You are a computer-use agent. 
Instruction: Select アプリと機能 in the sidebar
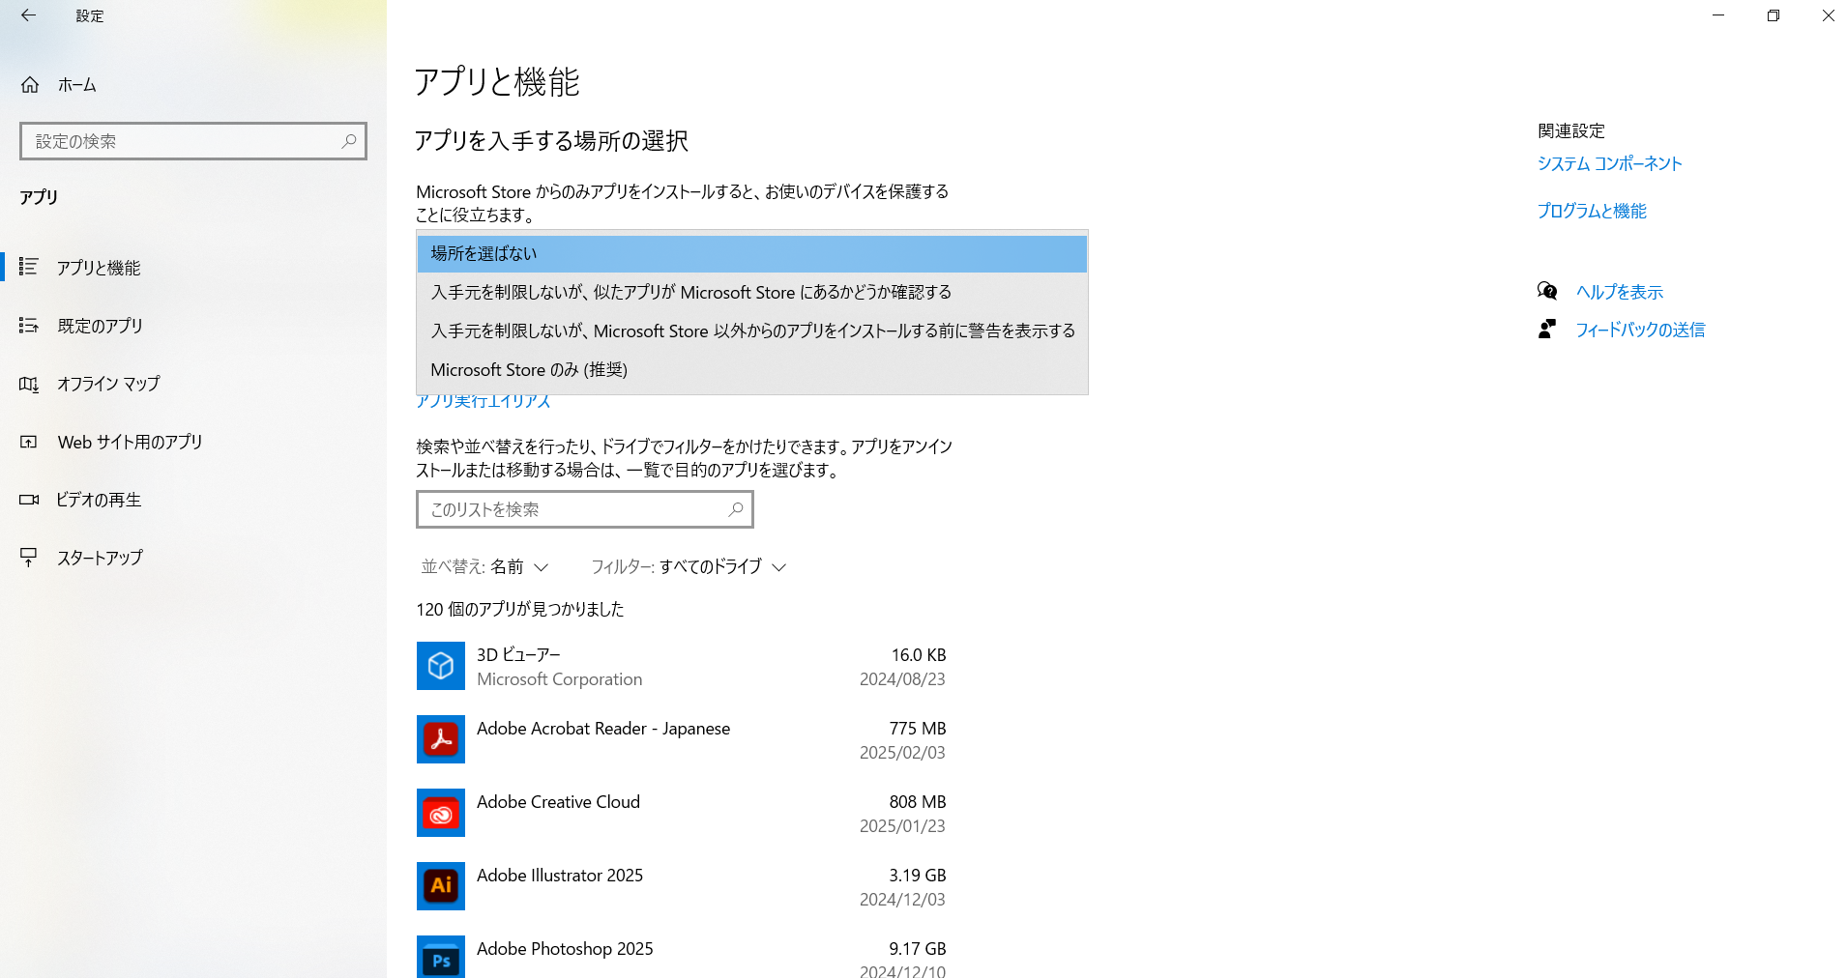[x=193, y=268]
